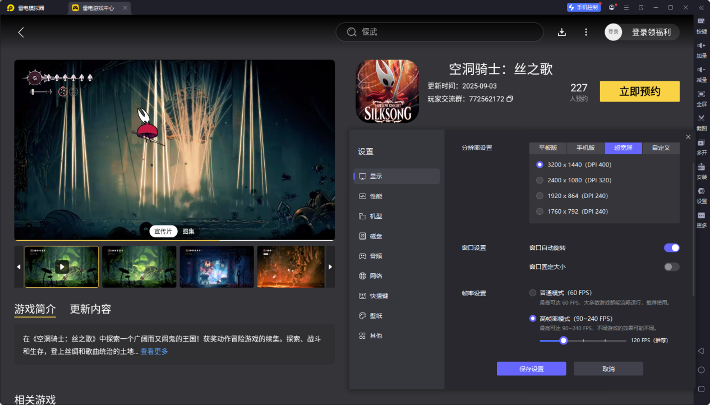Open settings (设置) gear in right sidebar
710x405 pixels.
click(701, 191)
